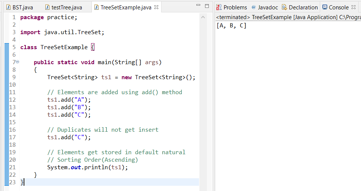Close the TreeSetExample.java tab

[156, 7]
